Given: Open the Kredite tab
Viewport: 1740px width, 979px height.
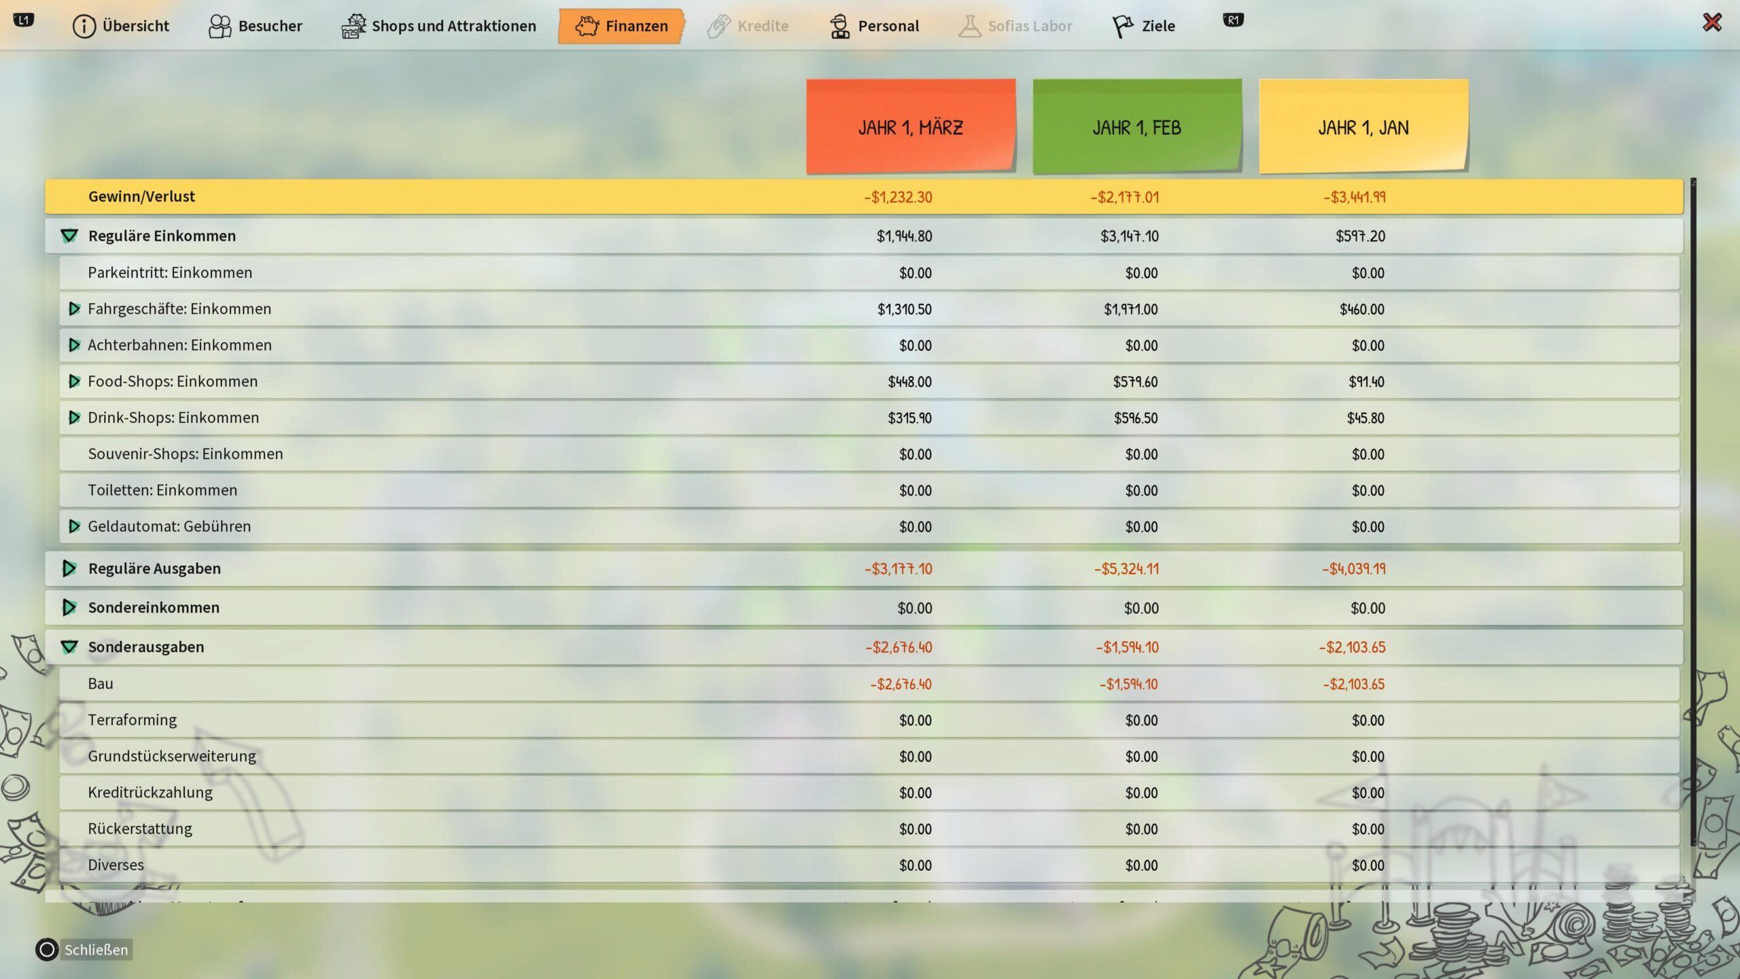Looking at the screenshot, I should (748, 27).
